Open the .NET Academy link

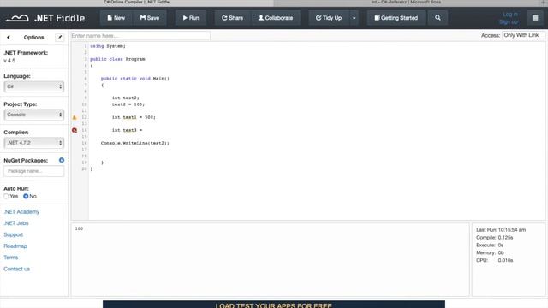(21, 211)
